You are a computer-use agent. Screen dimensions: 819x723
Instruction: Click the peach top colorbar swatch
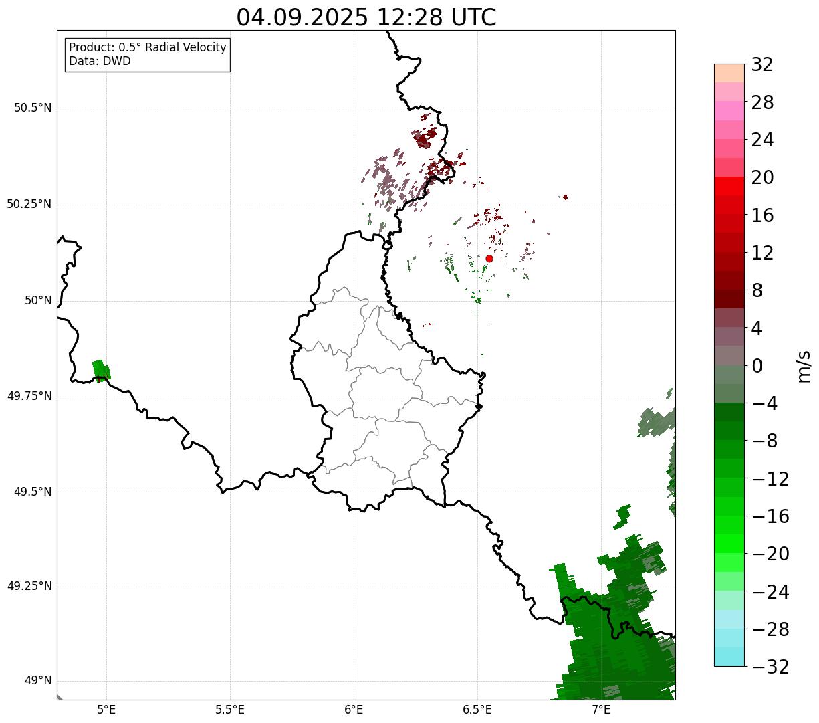pyautogui.click(x=729, y=73)
